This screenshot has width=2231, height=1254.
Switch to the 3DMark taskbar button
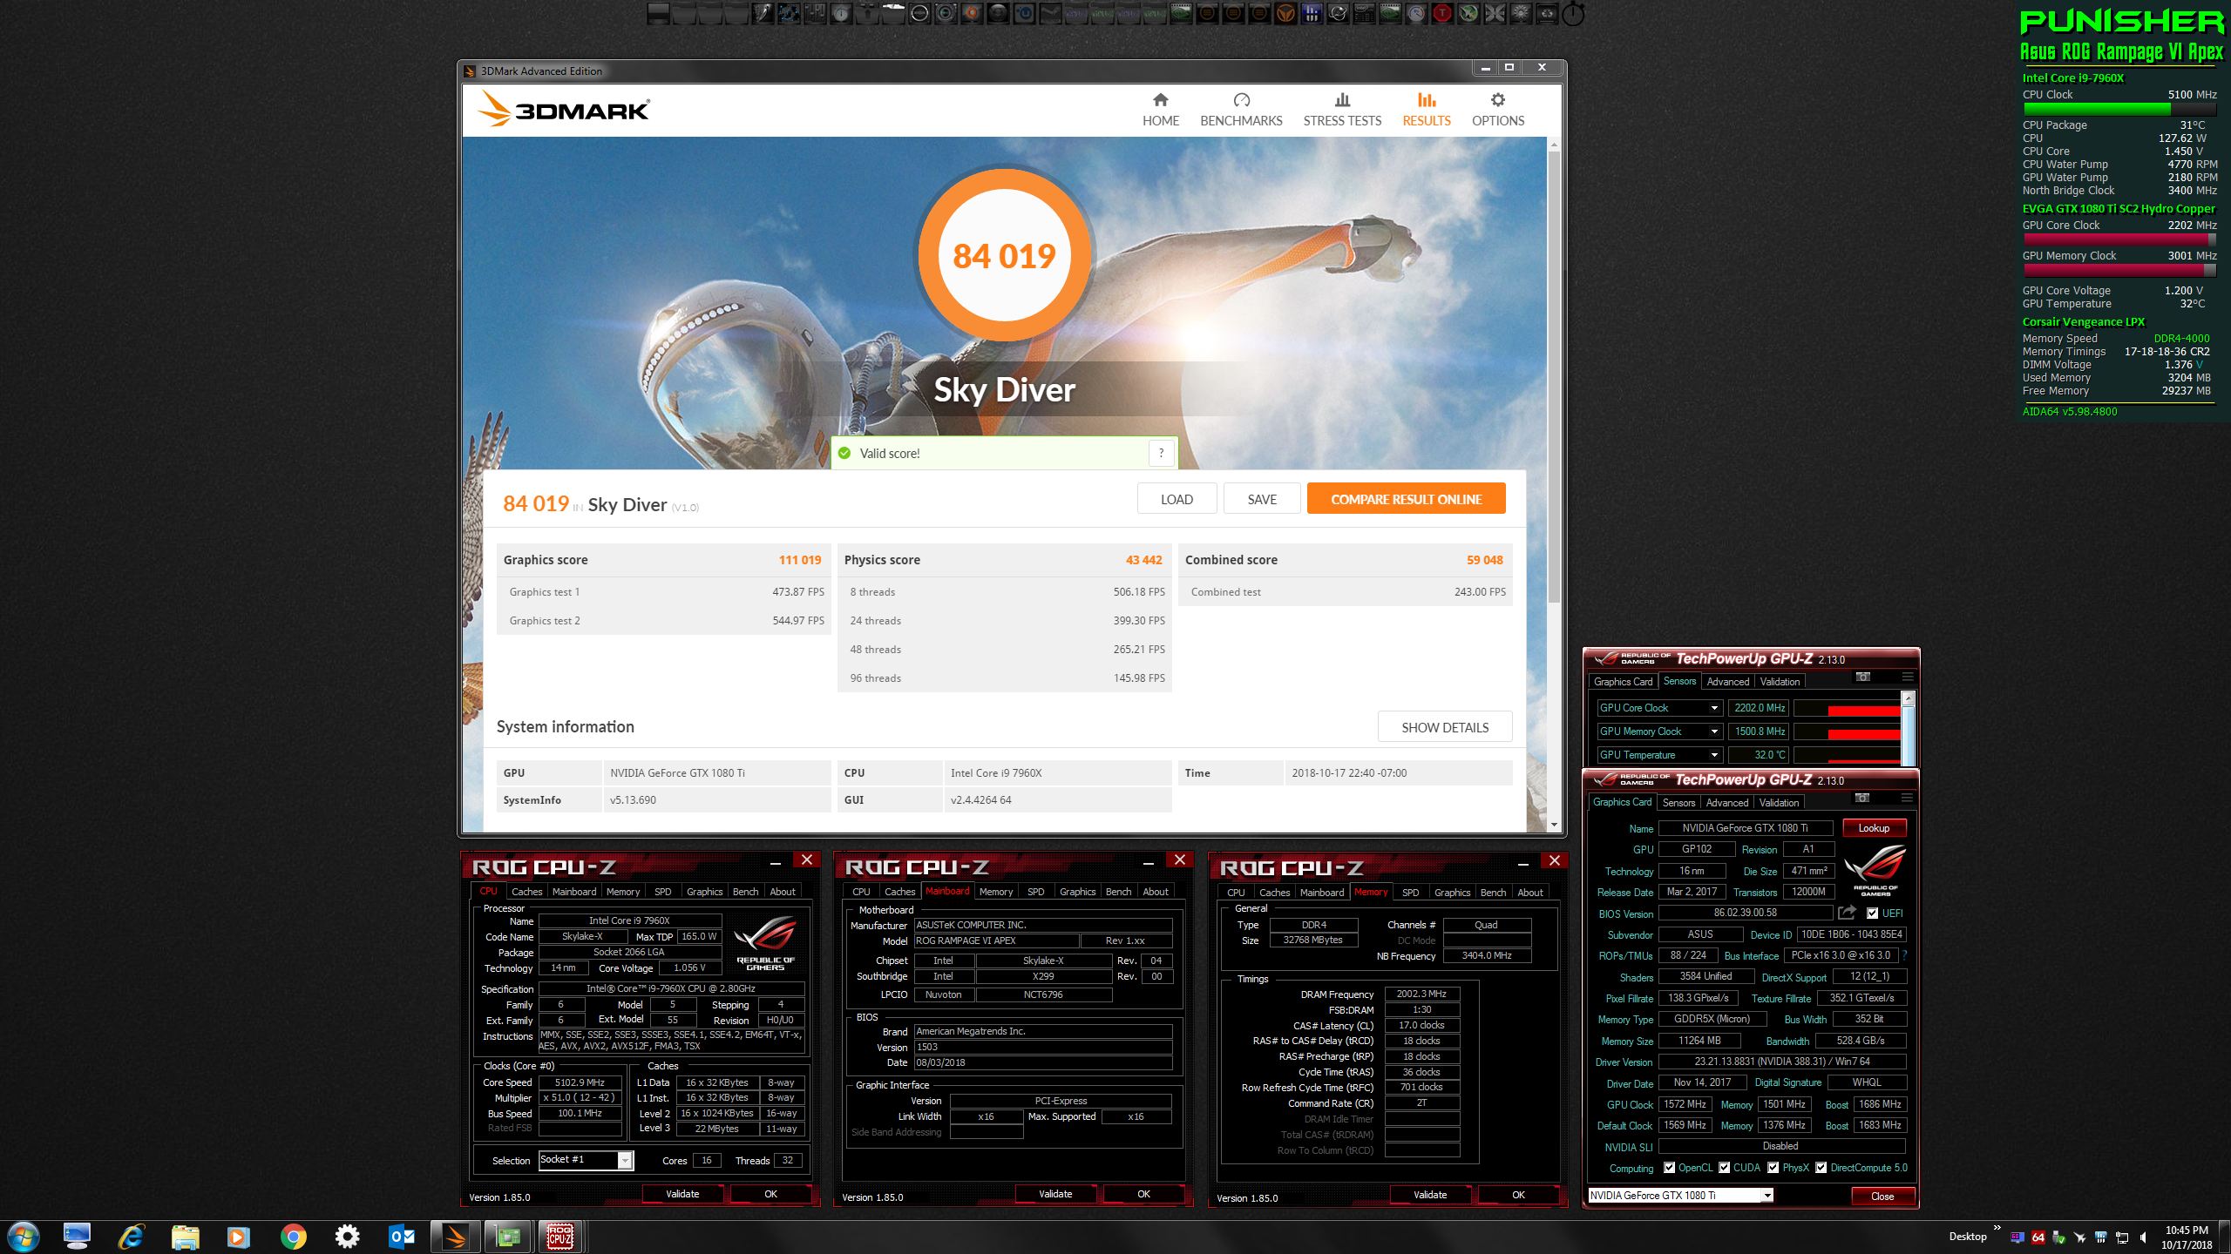pos(455,1237)
